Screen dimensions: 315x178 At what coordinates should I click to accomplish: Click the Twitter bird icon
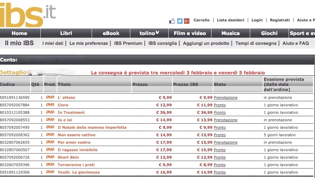pyautogui.click(x=180, y=21)
